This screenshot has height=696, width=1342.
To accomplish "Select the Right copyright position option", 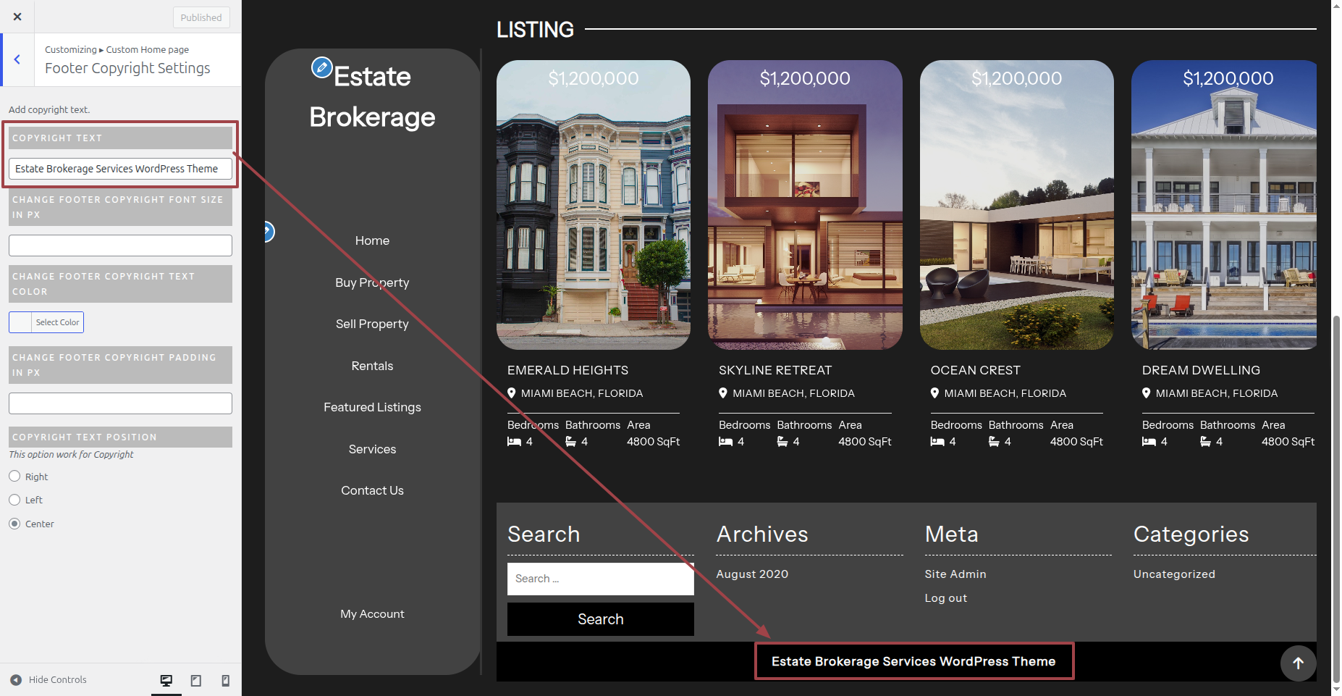I will [x=14, y=477].
